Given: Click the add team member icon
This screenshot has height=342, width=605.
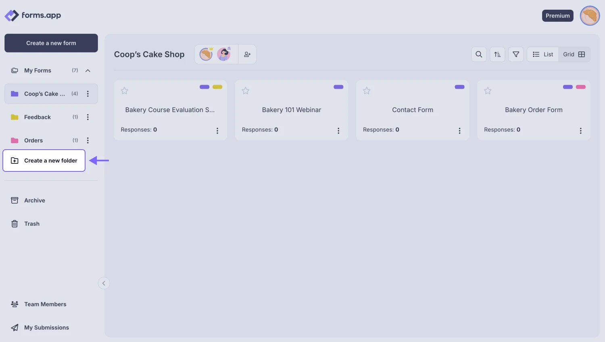Looking at the screenshot, I should coord(247,54).
